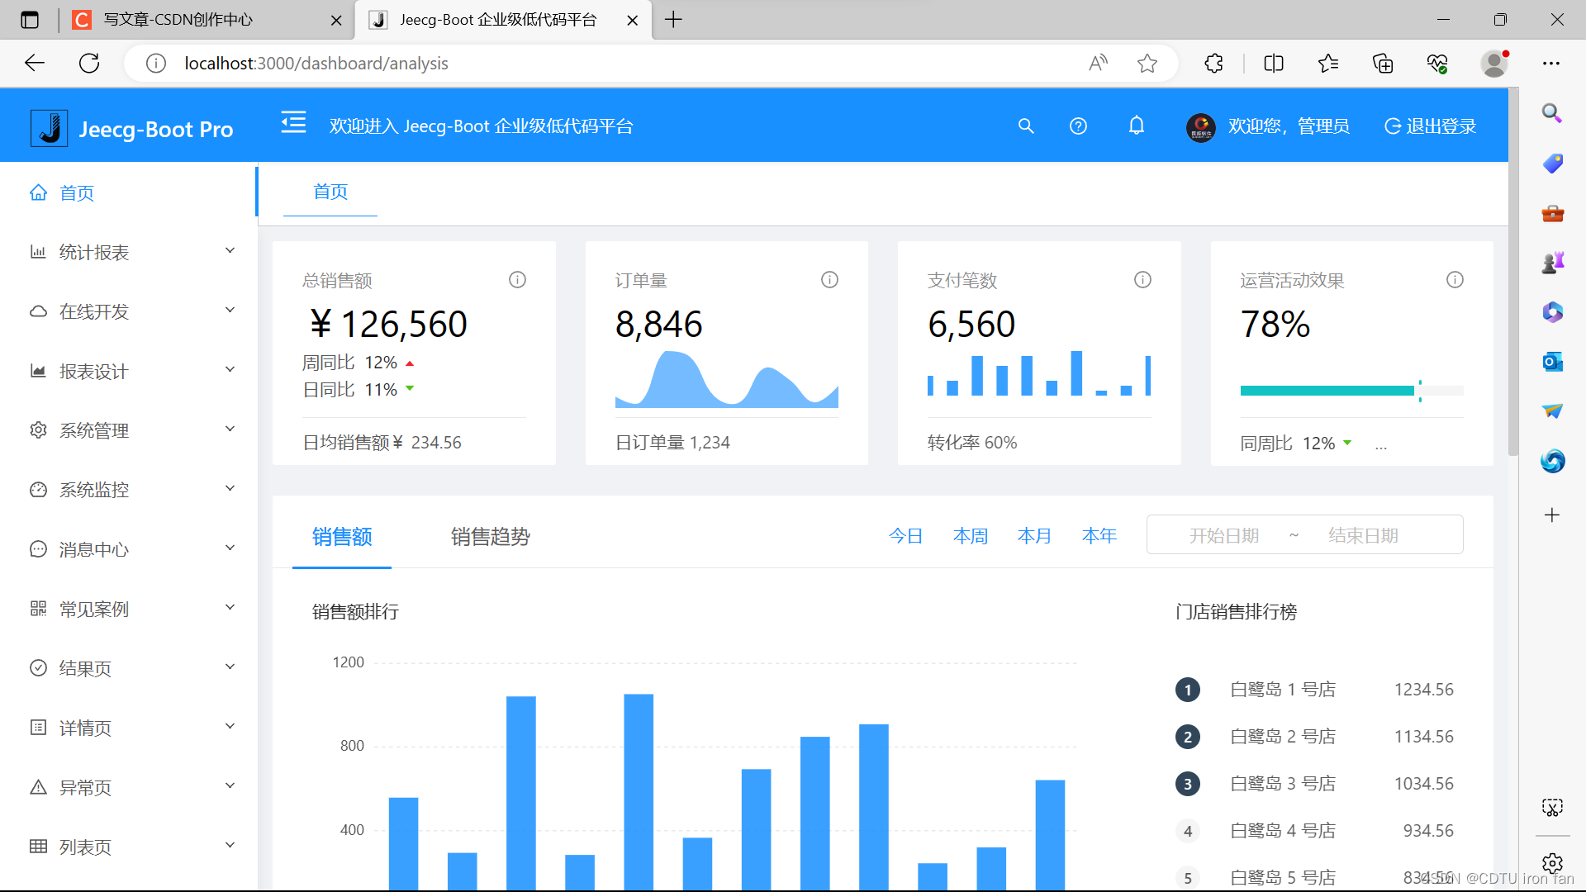
Task: Open favorites list icon
Action: pos(1328,64)
